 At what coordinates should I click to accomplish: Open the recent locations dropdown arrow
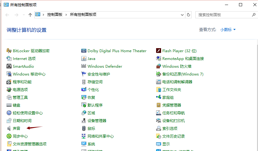pyautogui.click(x=24, y=15)
